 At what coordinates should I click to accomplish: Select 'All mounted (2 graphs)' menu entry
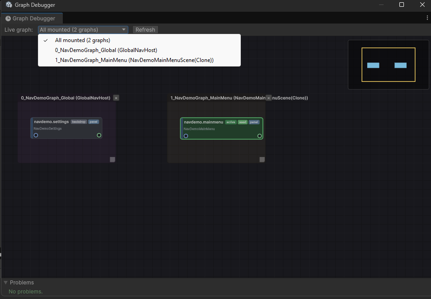click(139, 40)
